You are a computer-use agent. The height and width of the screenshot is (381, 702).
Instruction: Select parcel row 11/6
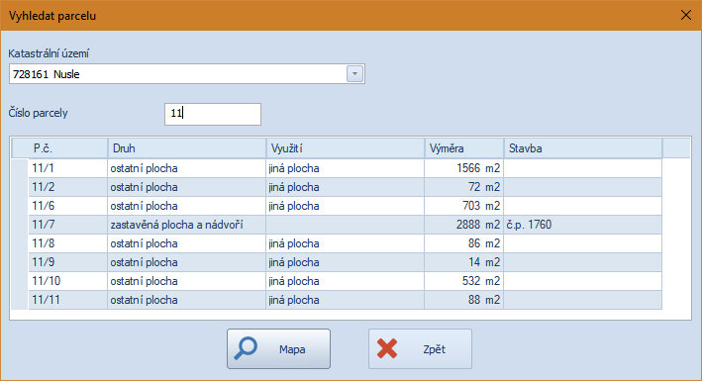tap(345, 206)
